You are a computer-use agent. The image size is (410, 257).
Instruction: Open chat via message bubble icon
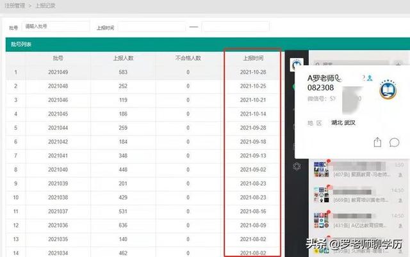[x=395, y=142]
